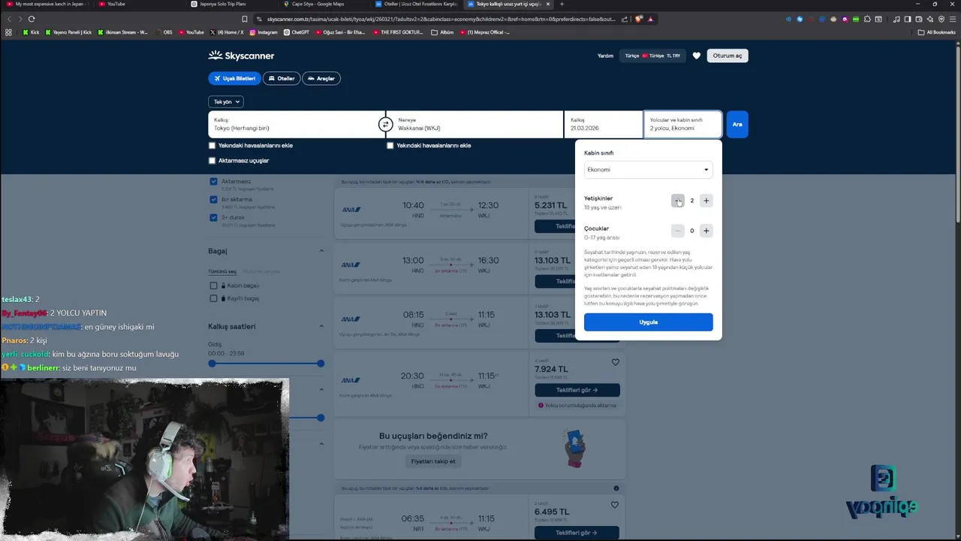Check Yakındaki havaalanlarını ekle under destination field
The height and width of the screenshot is (541, 961).
pyautogui.click(x=390, y=146)
